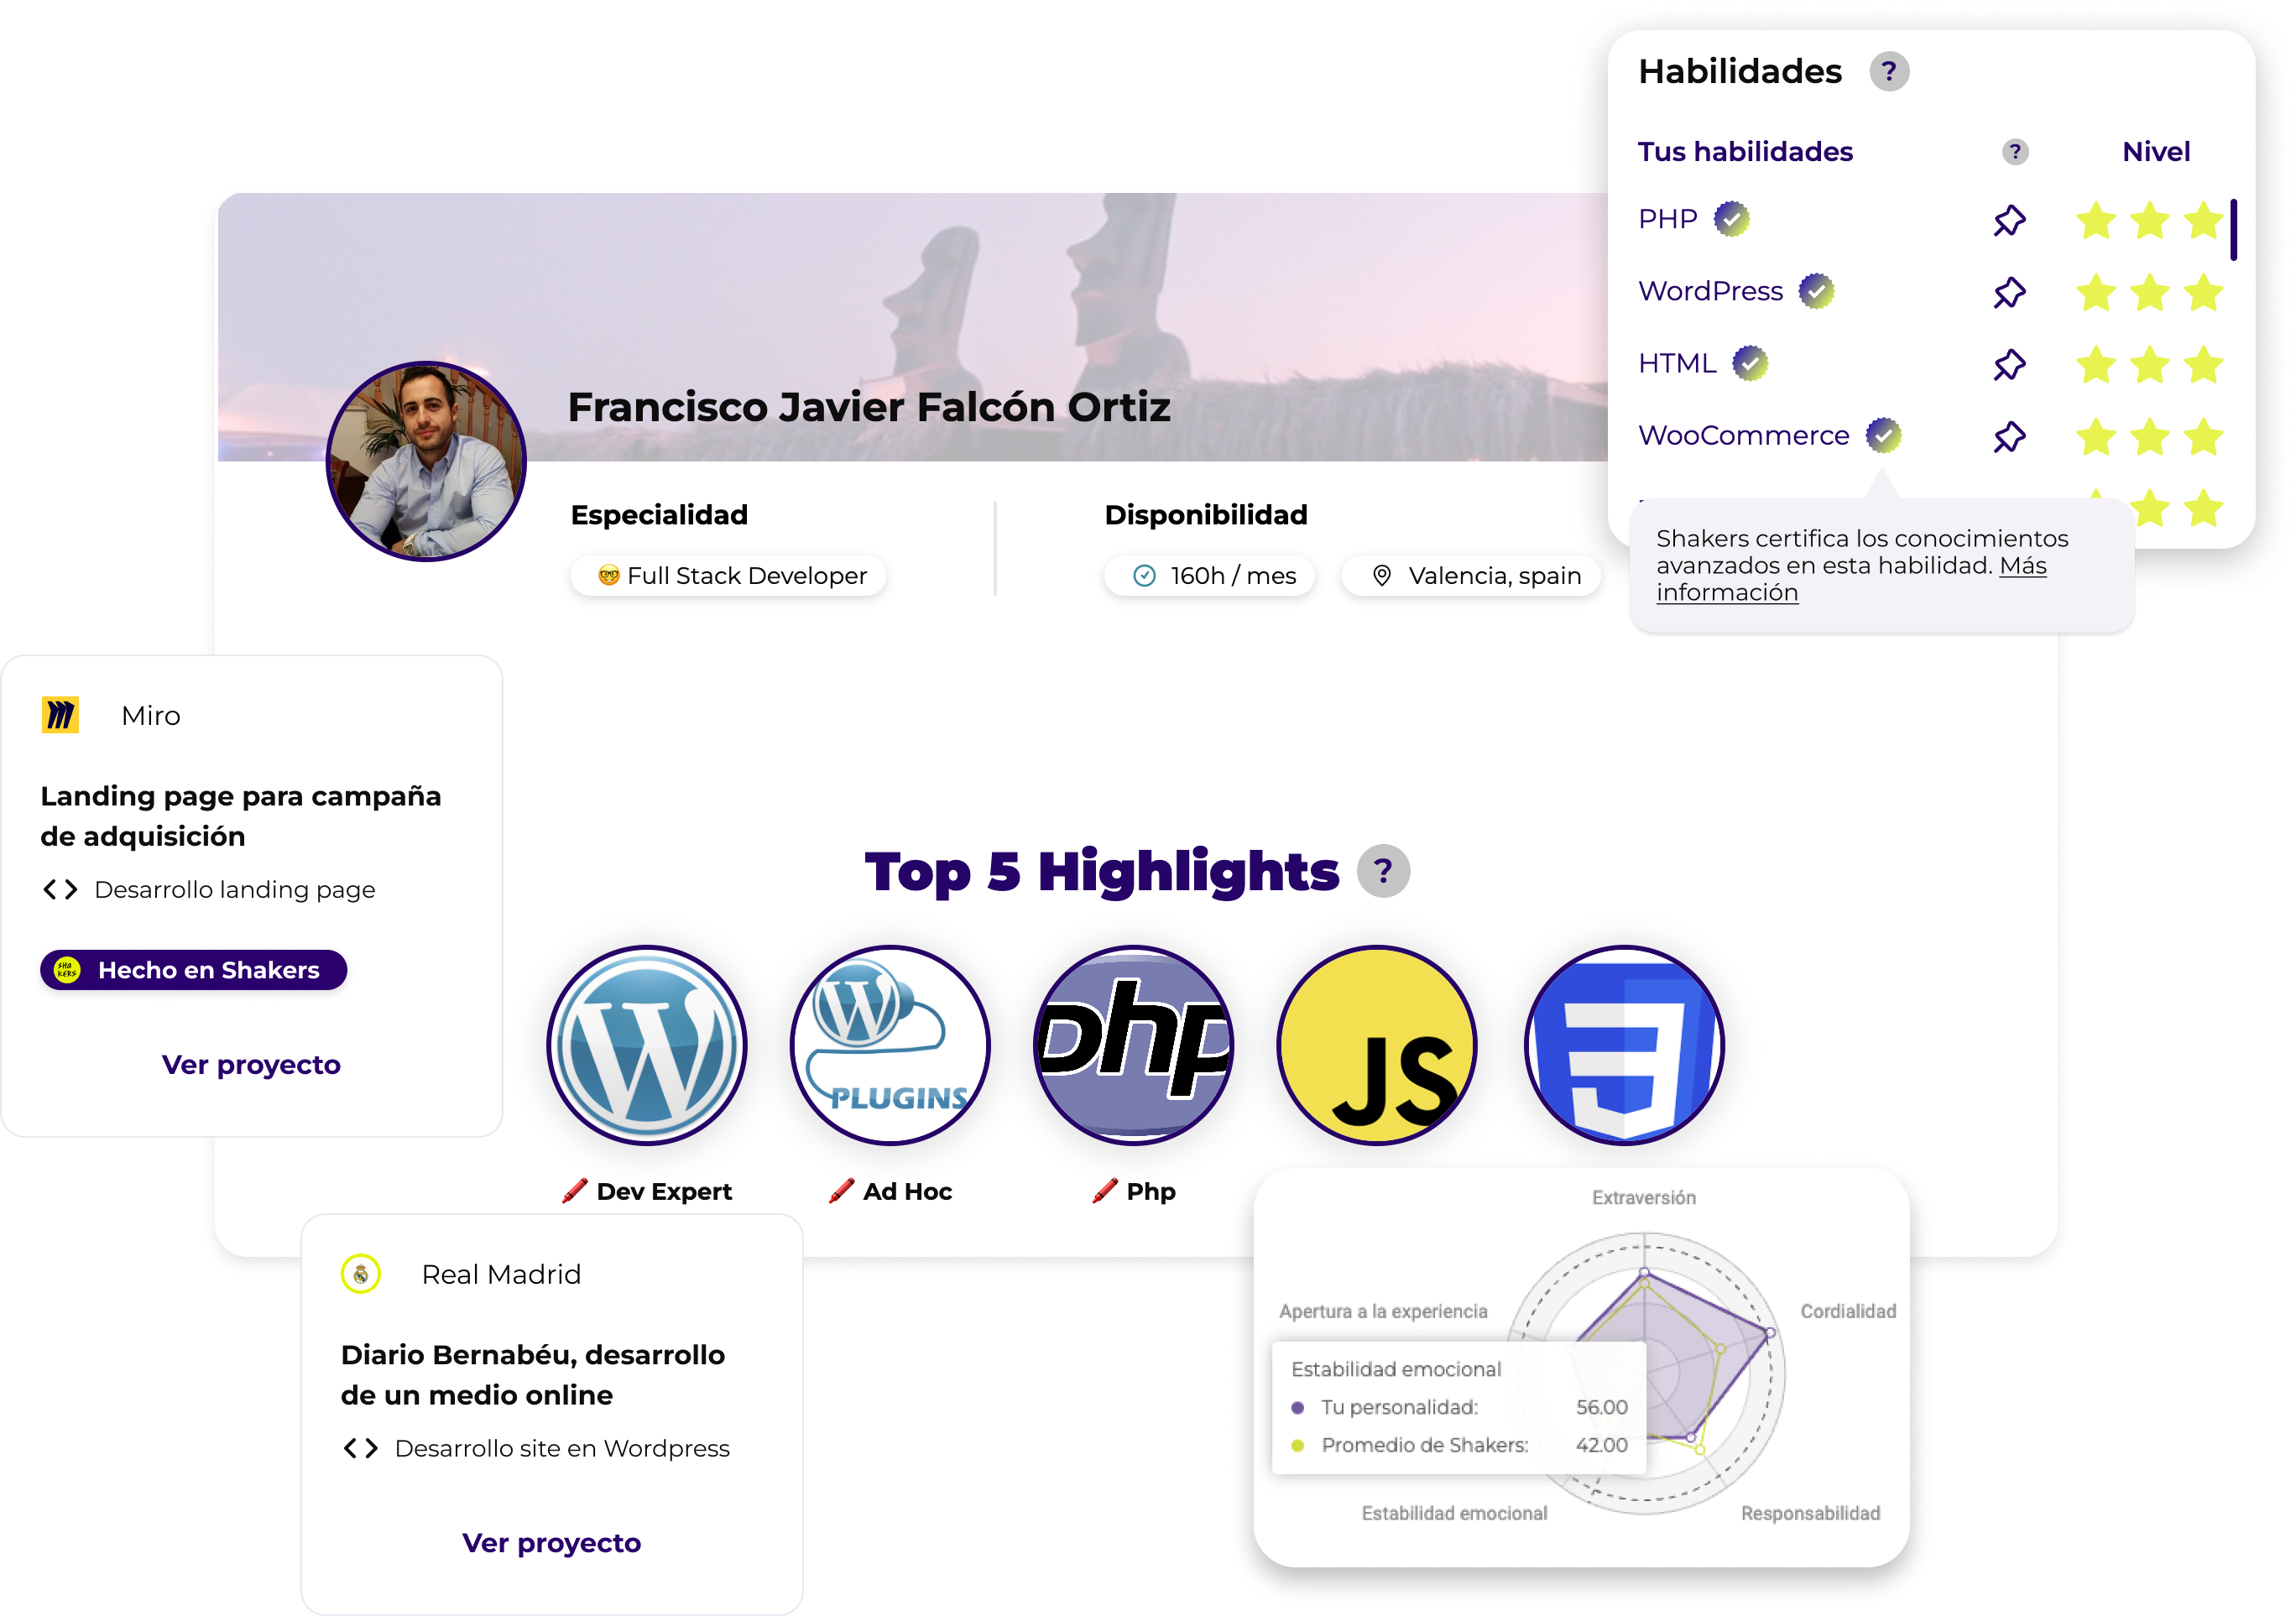Pin the WordPress skill
This screenshot has height=1616, width=2296.
pos(2008,292)
